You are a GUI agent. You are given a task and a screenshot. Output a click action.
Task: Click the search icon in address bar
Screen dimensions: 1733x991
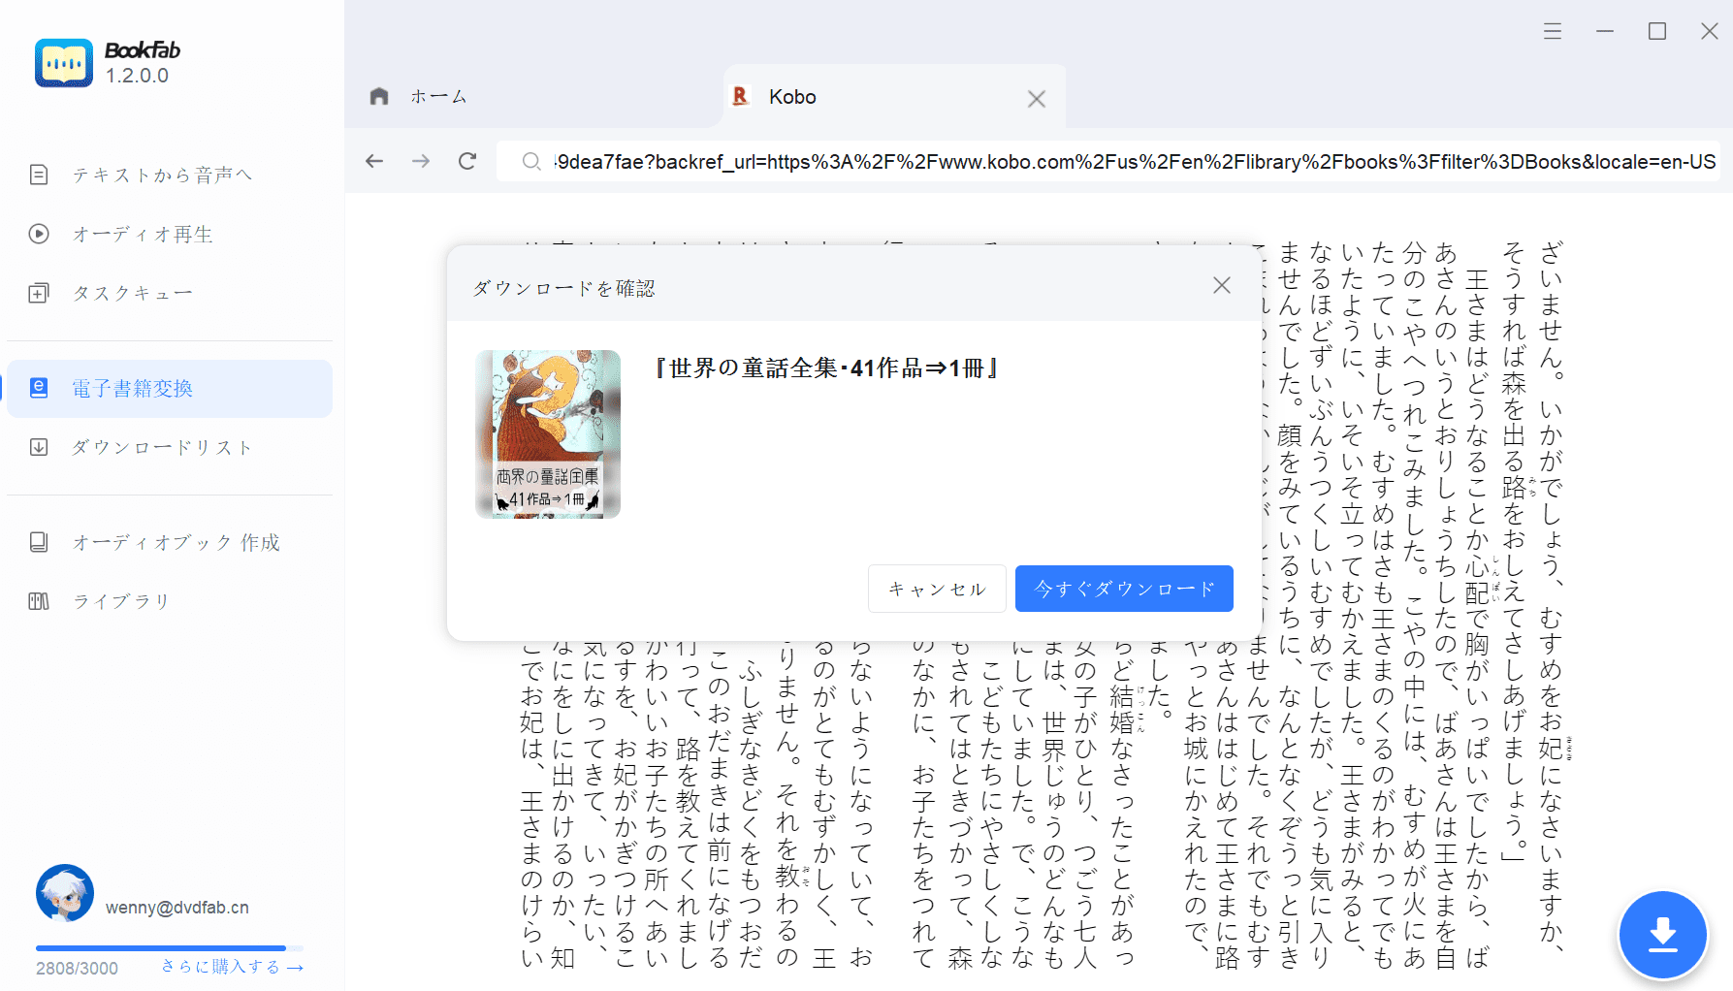[x=530, y=162]
